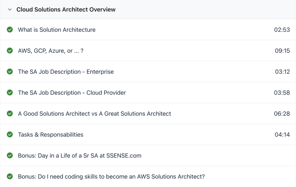Click the 04:14 duration

coord(282,135)
